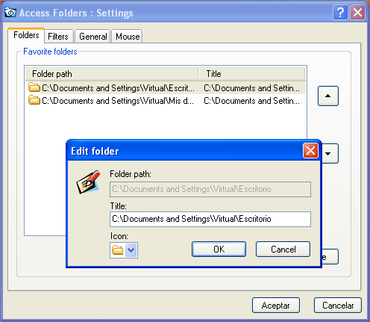Close the Edit folder dialog

310,151
